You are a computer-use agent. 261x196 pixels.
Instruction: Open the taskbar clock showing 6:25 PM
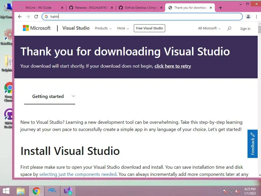coord(250,191)
